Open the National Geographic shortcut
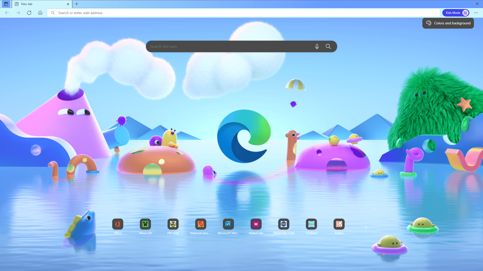 coord(200,224)
